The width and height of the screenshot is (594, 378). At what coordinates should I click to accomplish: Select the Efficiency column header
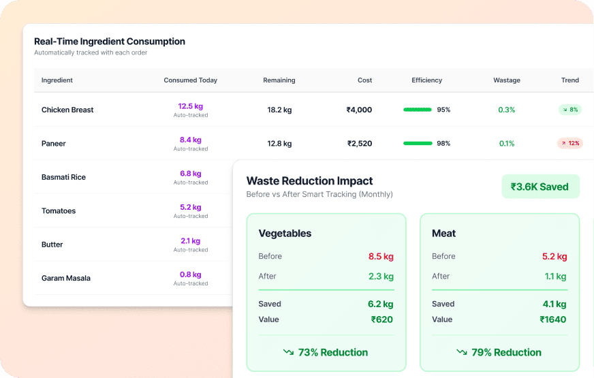click(427, 80)
